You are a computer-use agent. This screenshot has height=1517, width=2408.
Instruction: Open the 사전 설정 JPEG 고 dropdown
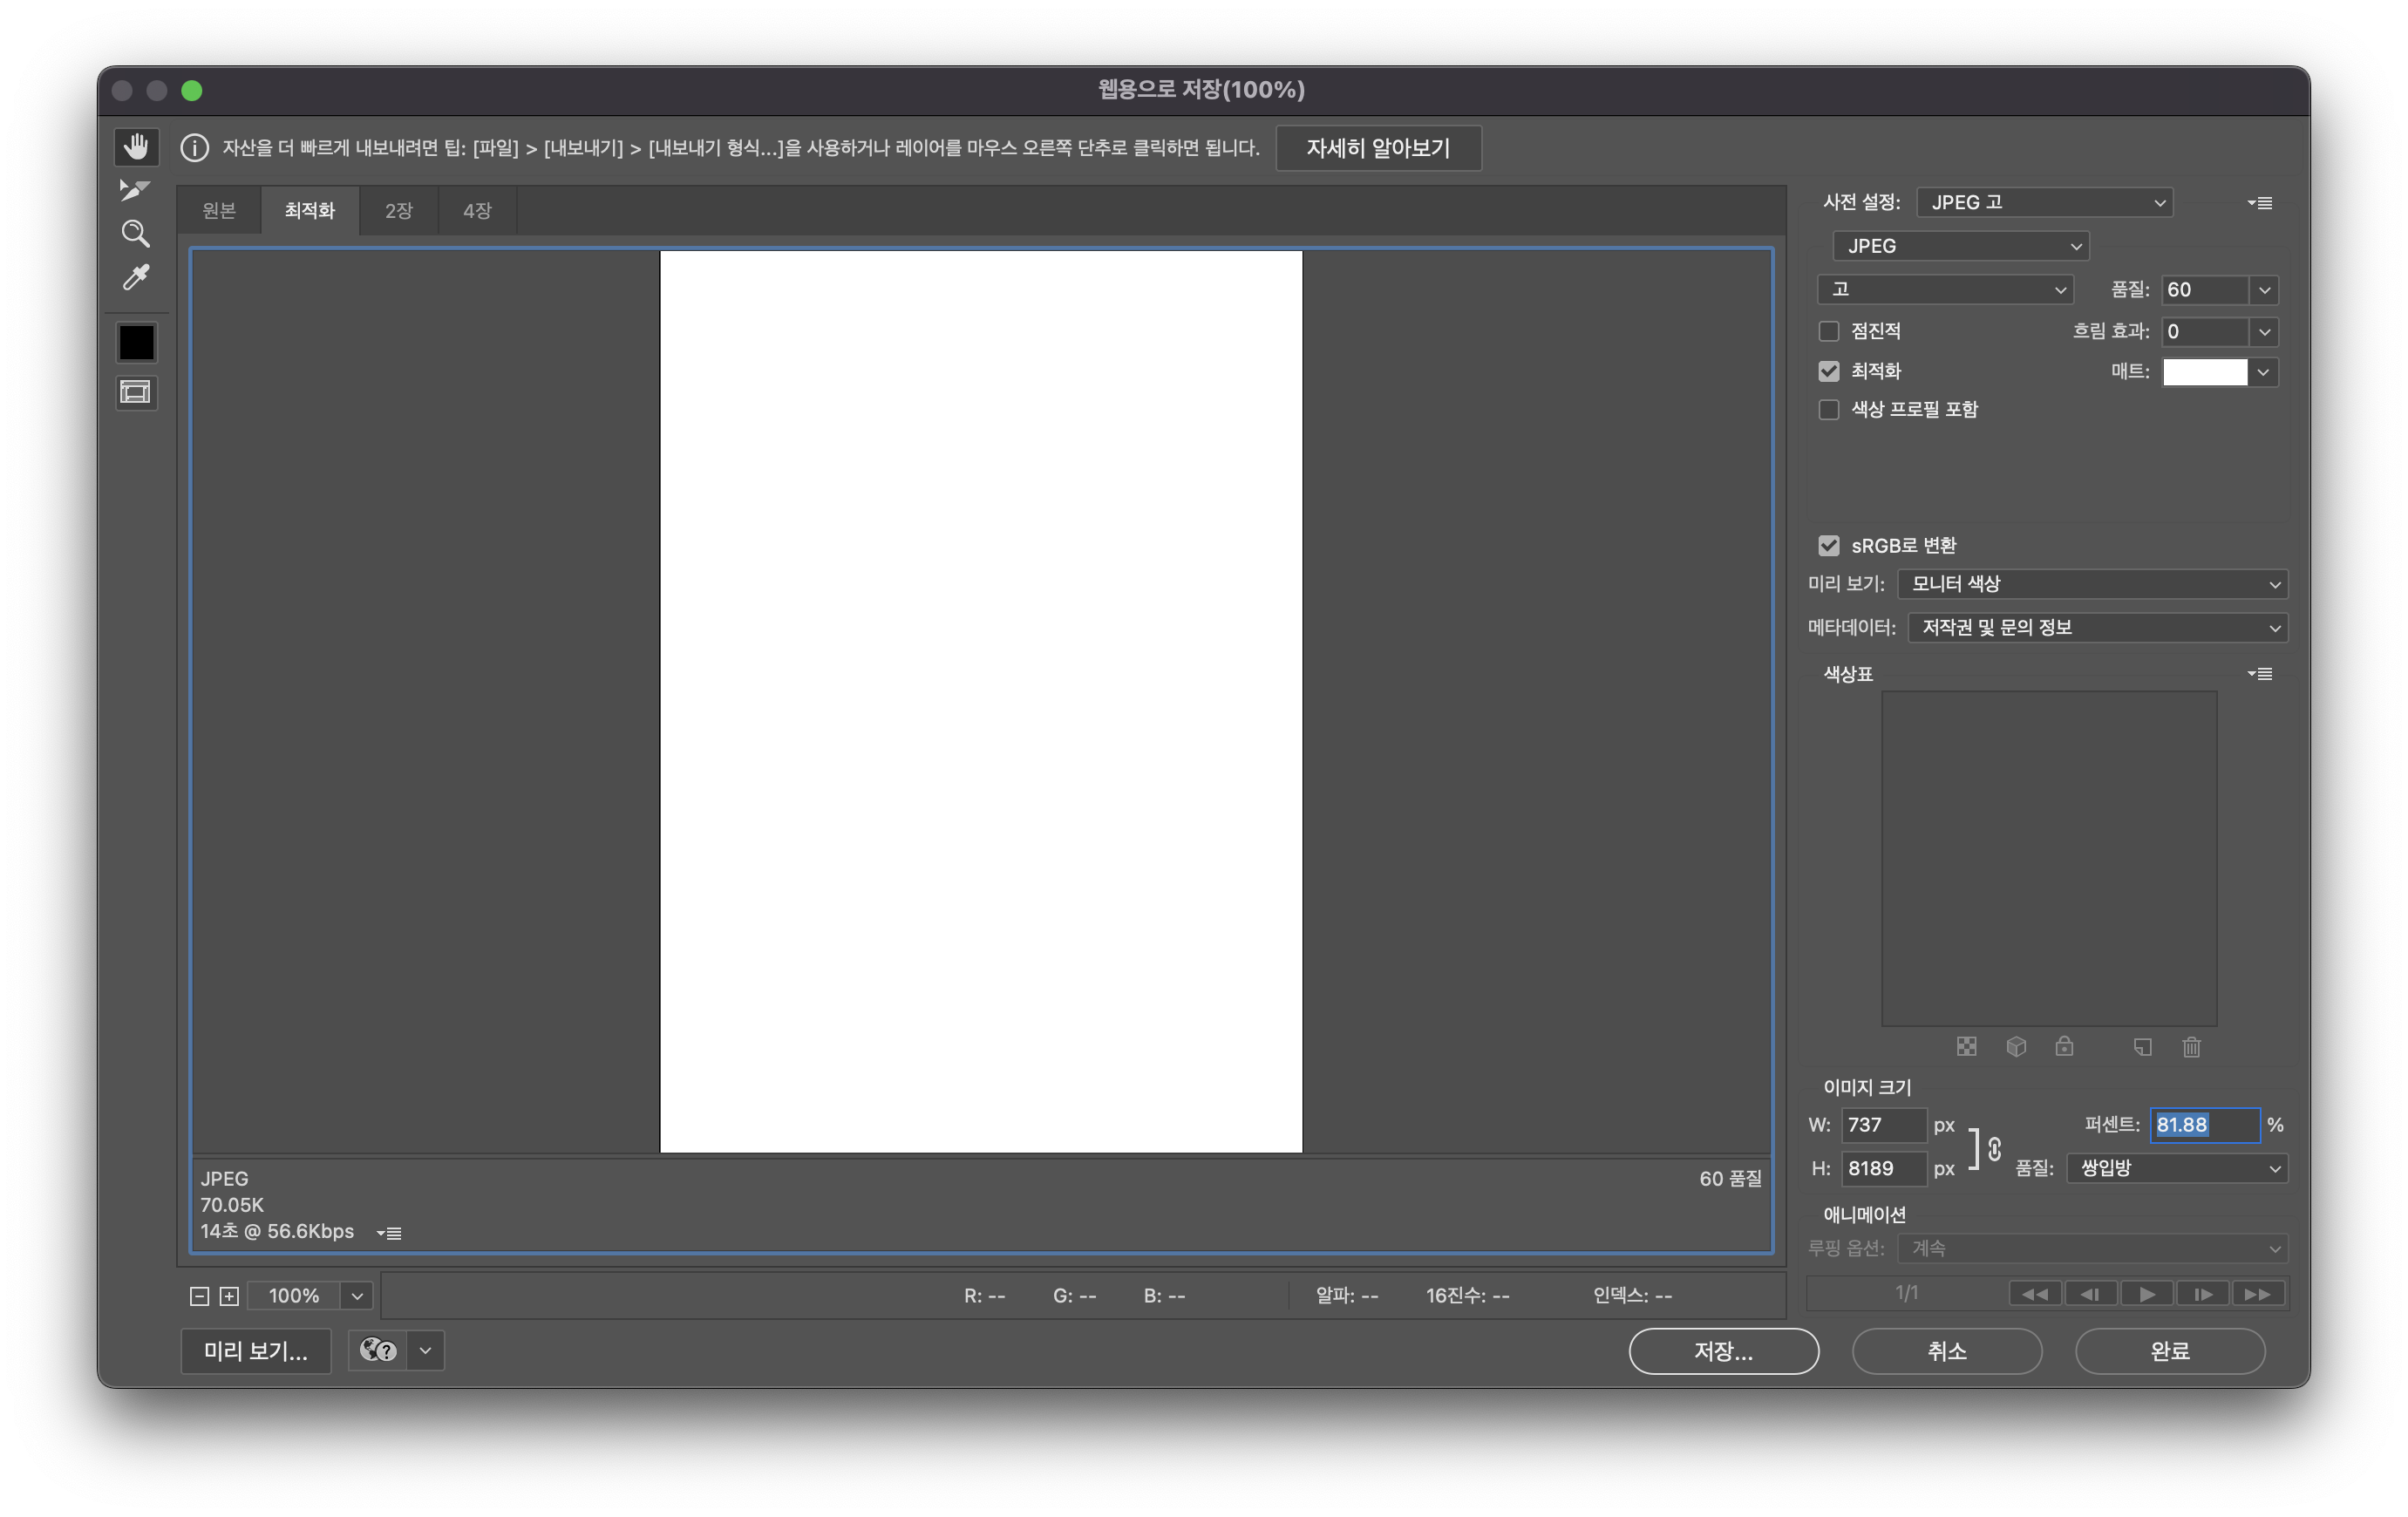pos(2044,203)
